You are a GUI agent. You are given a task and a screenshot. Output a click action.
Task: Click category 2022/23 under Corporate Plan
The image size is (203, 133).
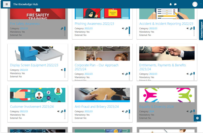tap(89, 74)
